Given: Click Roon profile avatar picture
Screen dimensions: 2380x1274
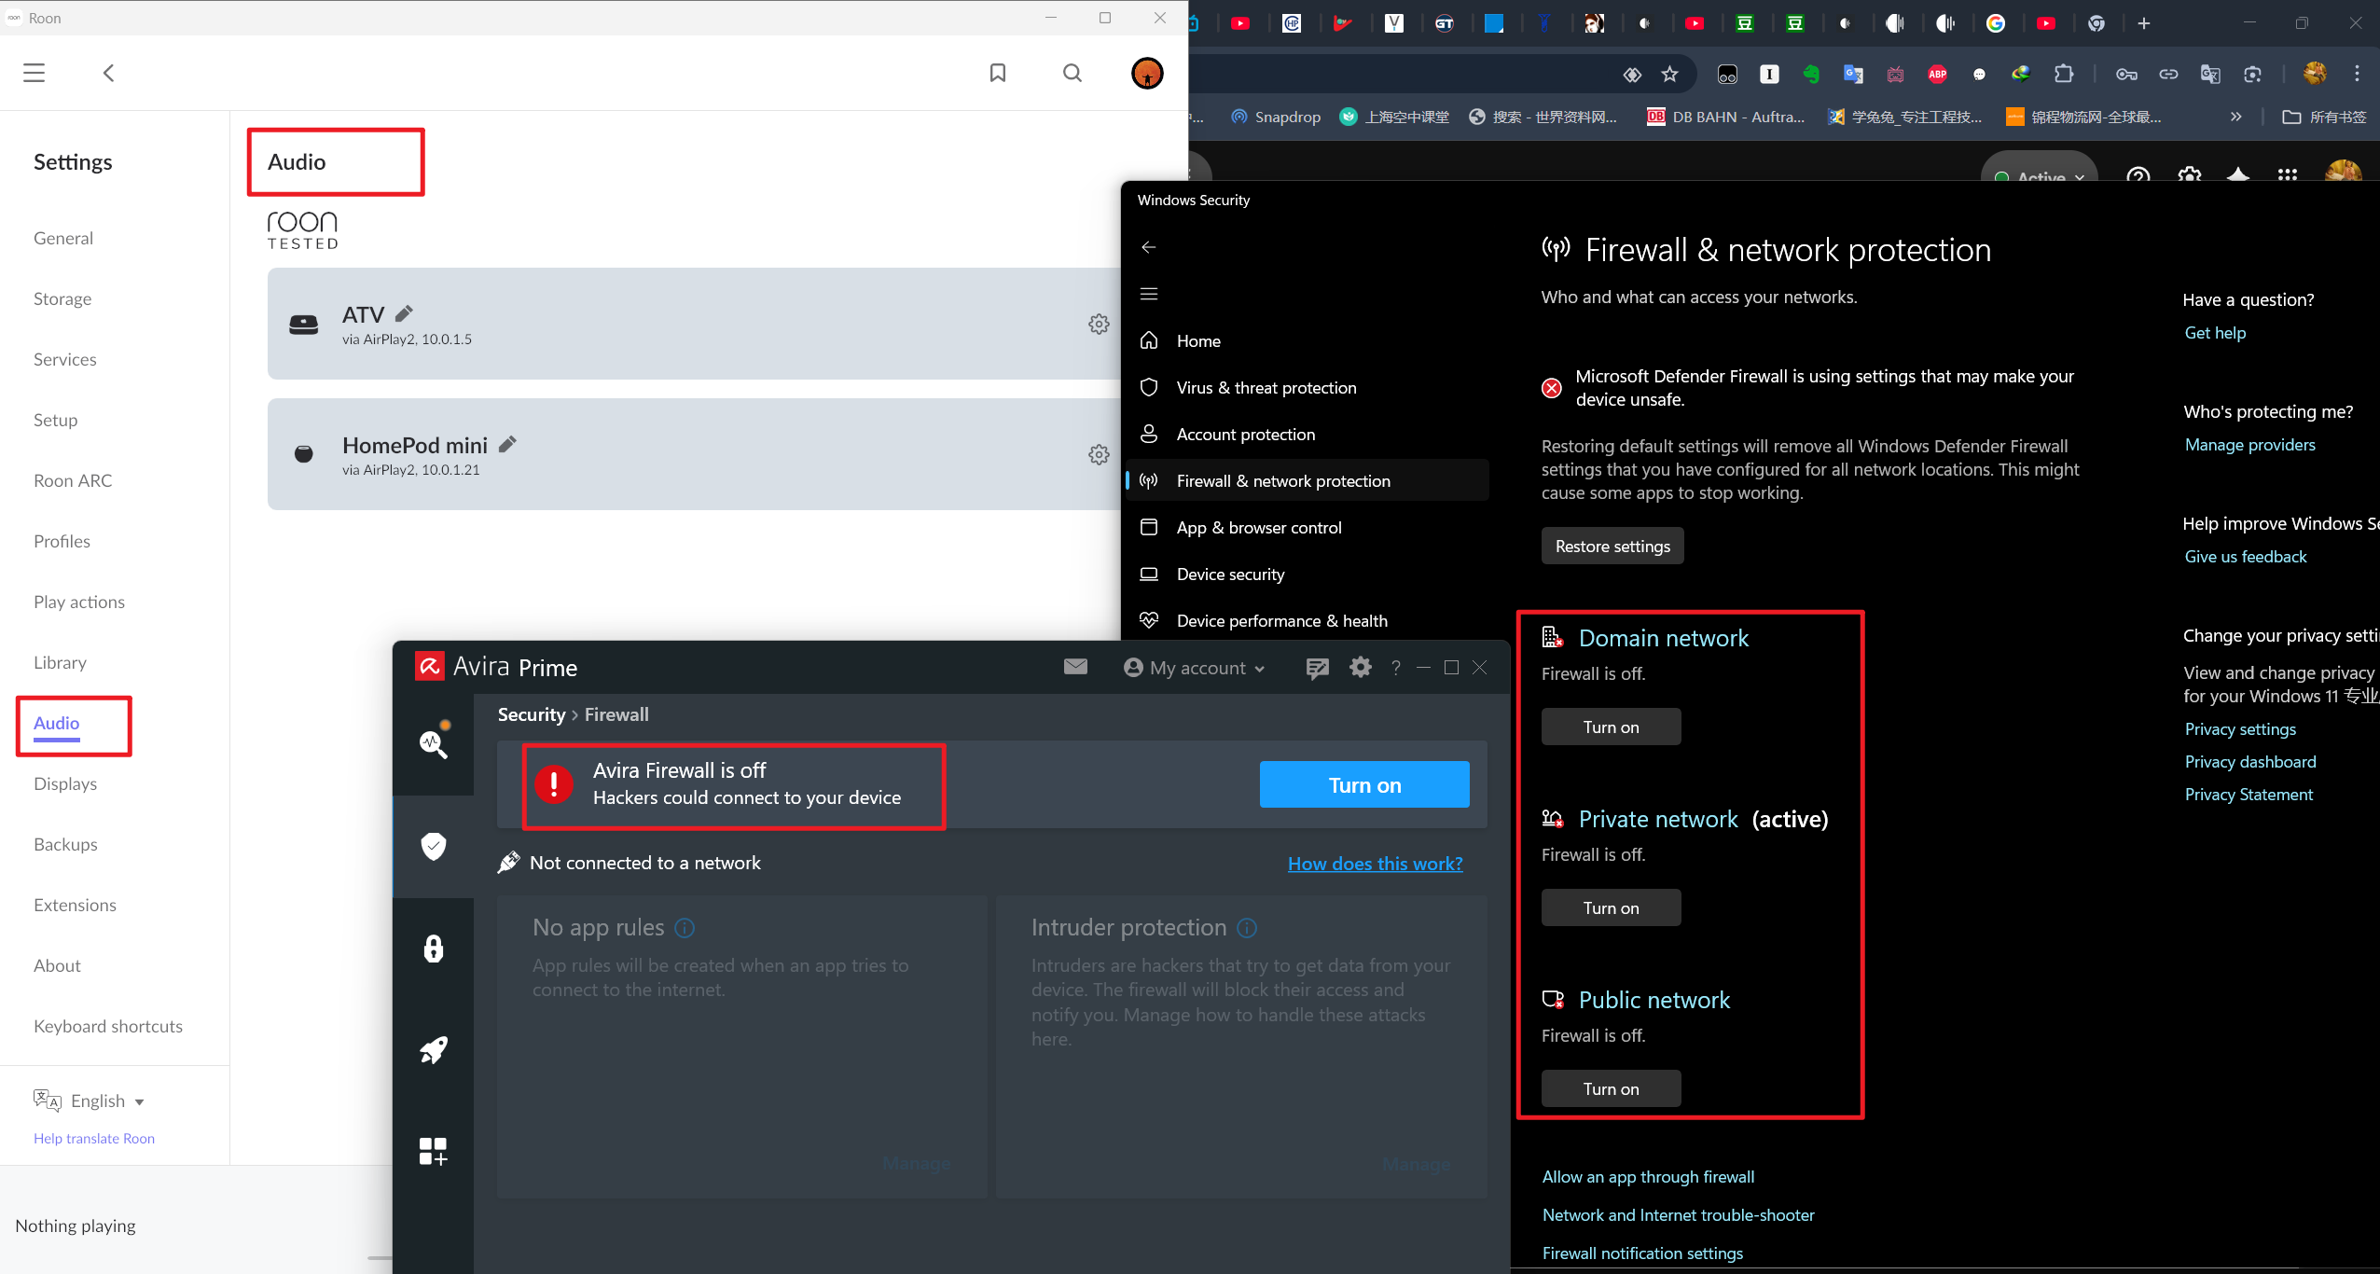Looking at the screenshot, I should (1146, 73).
